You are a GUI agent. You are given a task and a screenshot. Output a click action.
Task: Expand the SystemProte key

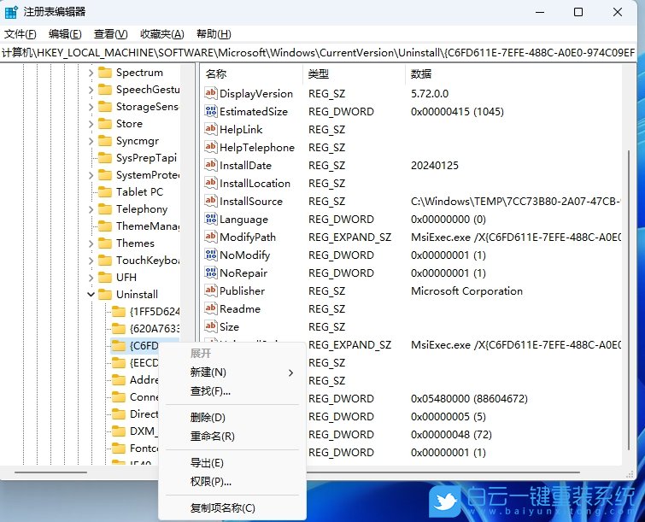91,175
